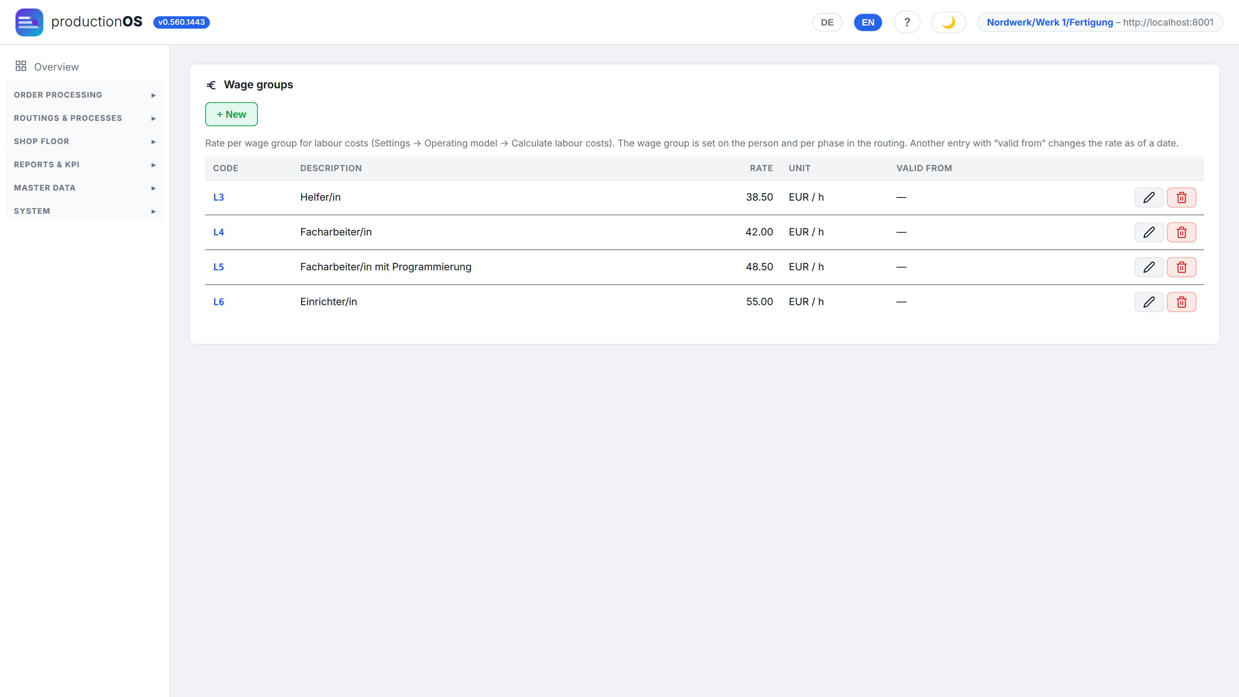
Task: Edit the L6 Einrichter/in wage group
Action: pyautogui.click(x=1148, y=302)
